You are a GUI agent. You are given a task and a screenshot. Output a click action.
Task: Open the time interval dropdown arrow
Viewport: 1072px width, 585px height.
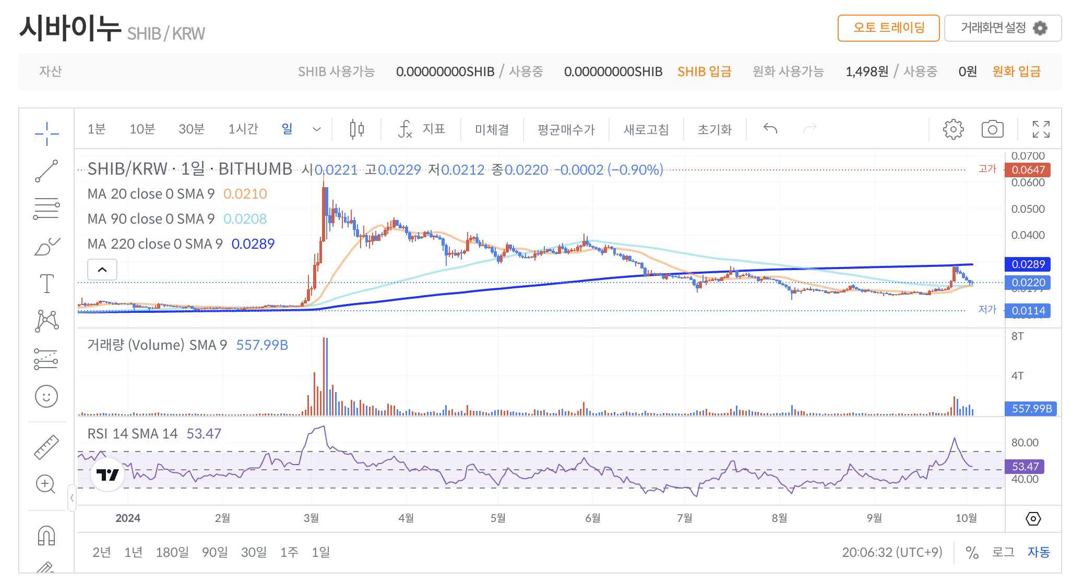point(316,129)
